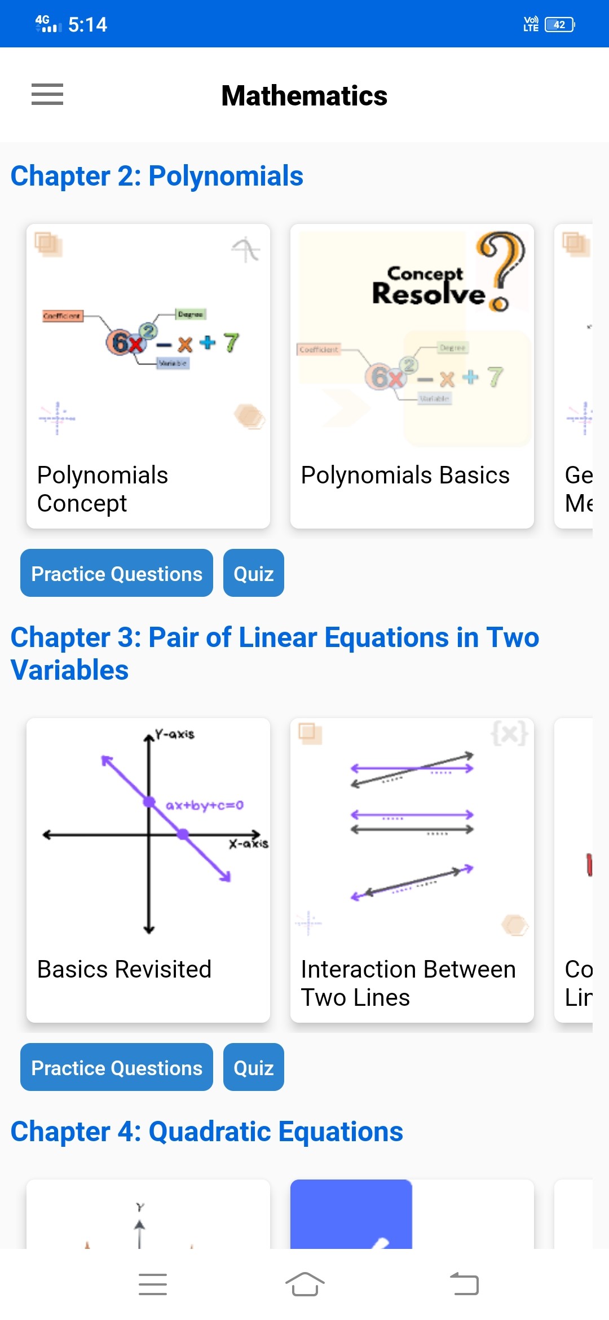The width and height of the screenshot is (609, 1320).
Task: Select Chapter 2: Polynomials heading
Action: (x=157, y=176)
